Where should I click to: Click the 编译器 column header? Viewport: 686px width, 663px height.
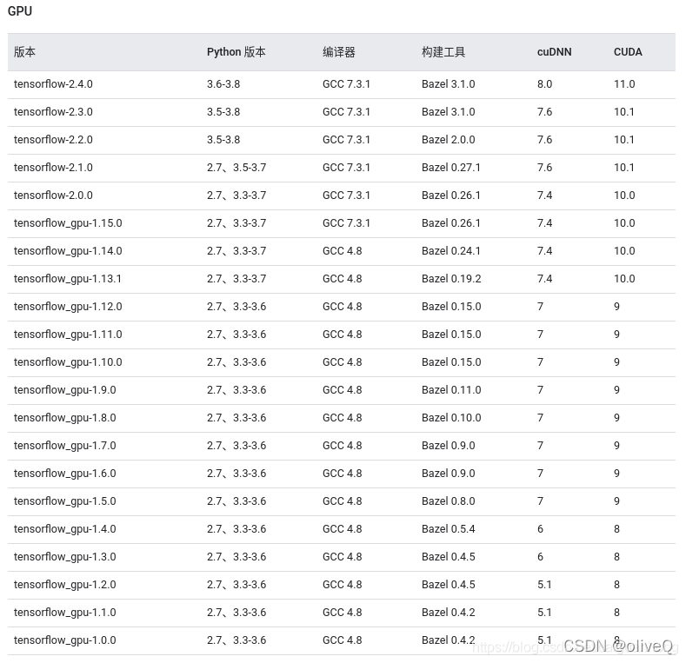click(338, 52)
